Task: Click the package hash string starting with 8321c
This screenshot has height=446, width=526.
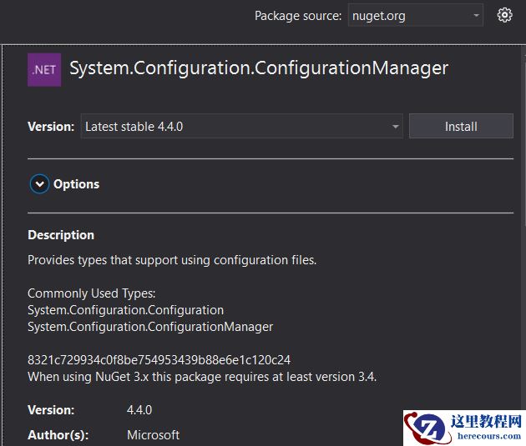Action: [x=159, y=360]
